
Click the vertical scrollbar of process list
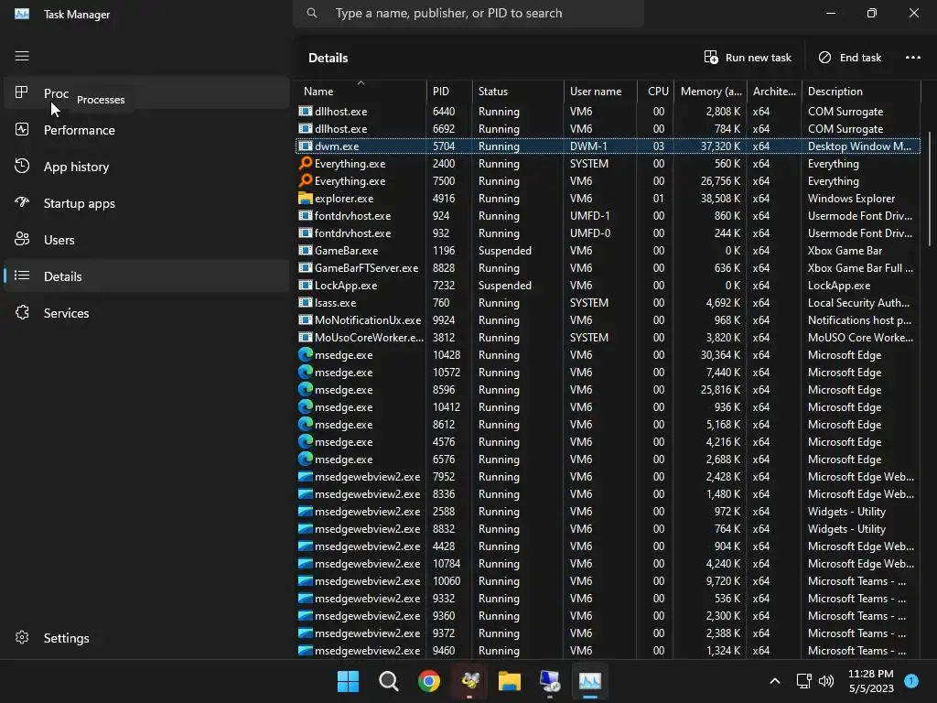pyautogui.click(x=930, y=189)
